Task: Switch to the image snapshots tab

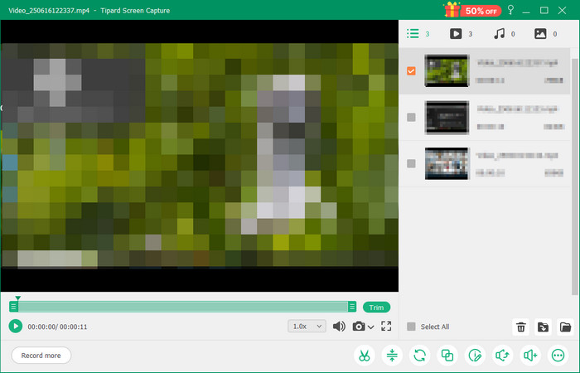Action: [545, 34]
